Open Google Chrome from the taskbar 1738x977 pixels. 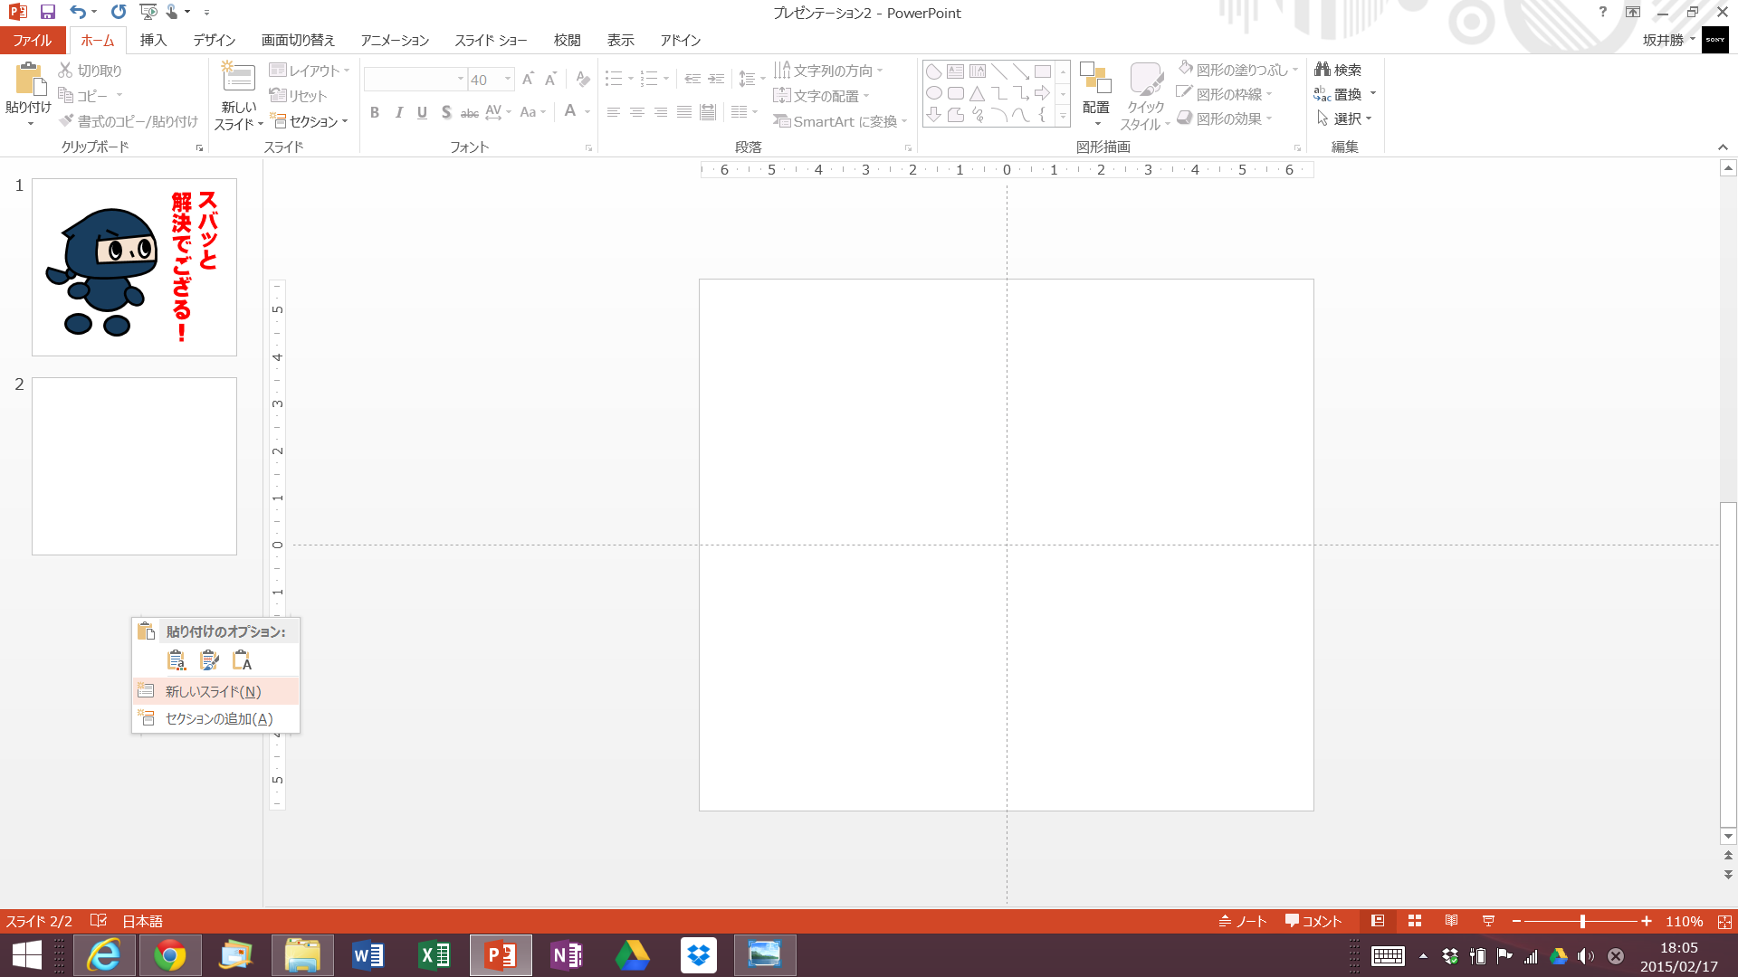click(170, 955)
